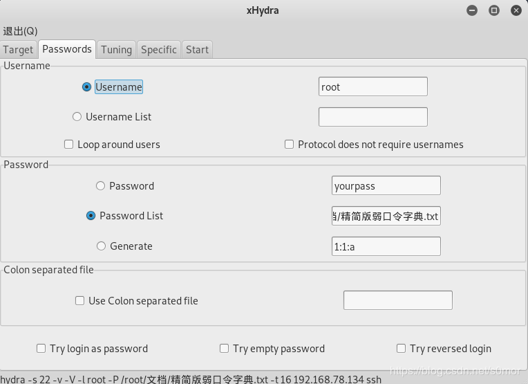Click the Loop around users label
Image resolution: width=528 pixels, height=384 pixels.
tap(119, 145)
